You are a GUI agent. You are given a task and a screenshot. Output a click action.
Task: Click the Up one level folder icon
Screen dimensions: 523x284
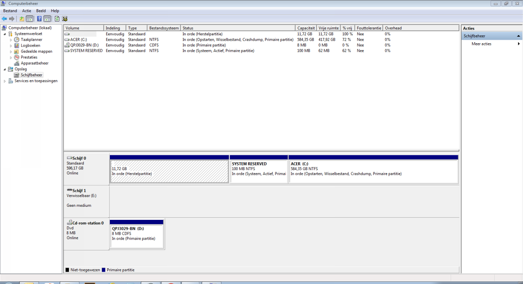tap(22, 19)
